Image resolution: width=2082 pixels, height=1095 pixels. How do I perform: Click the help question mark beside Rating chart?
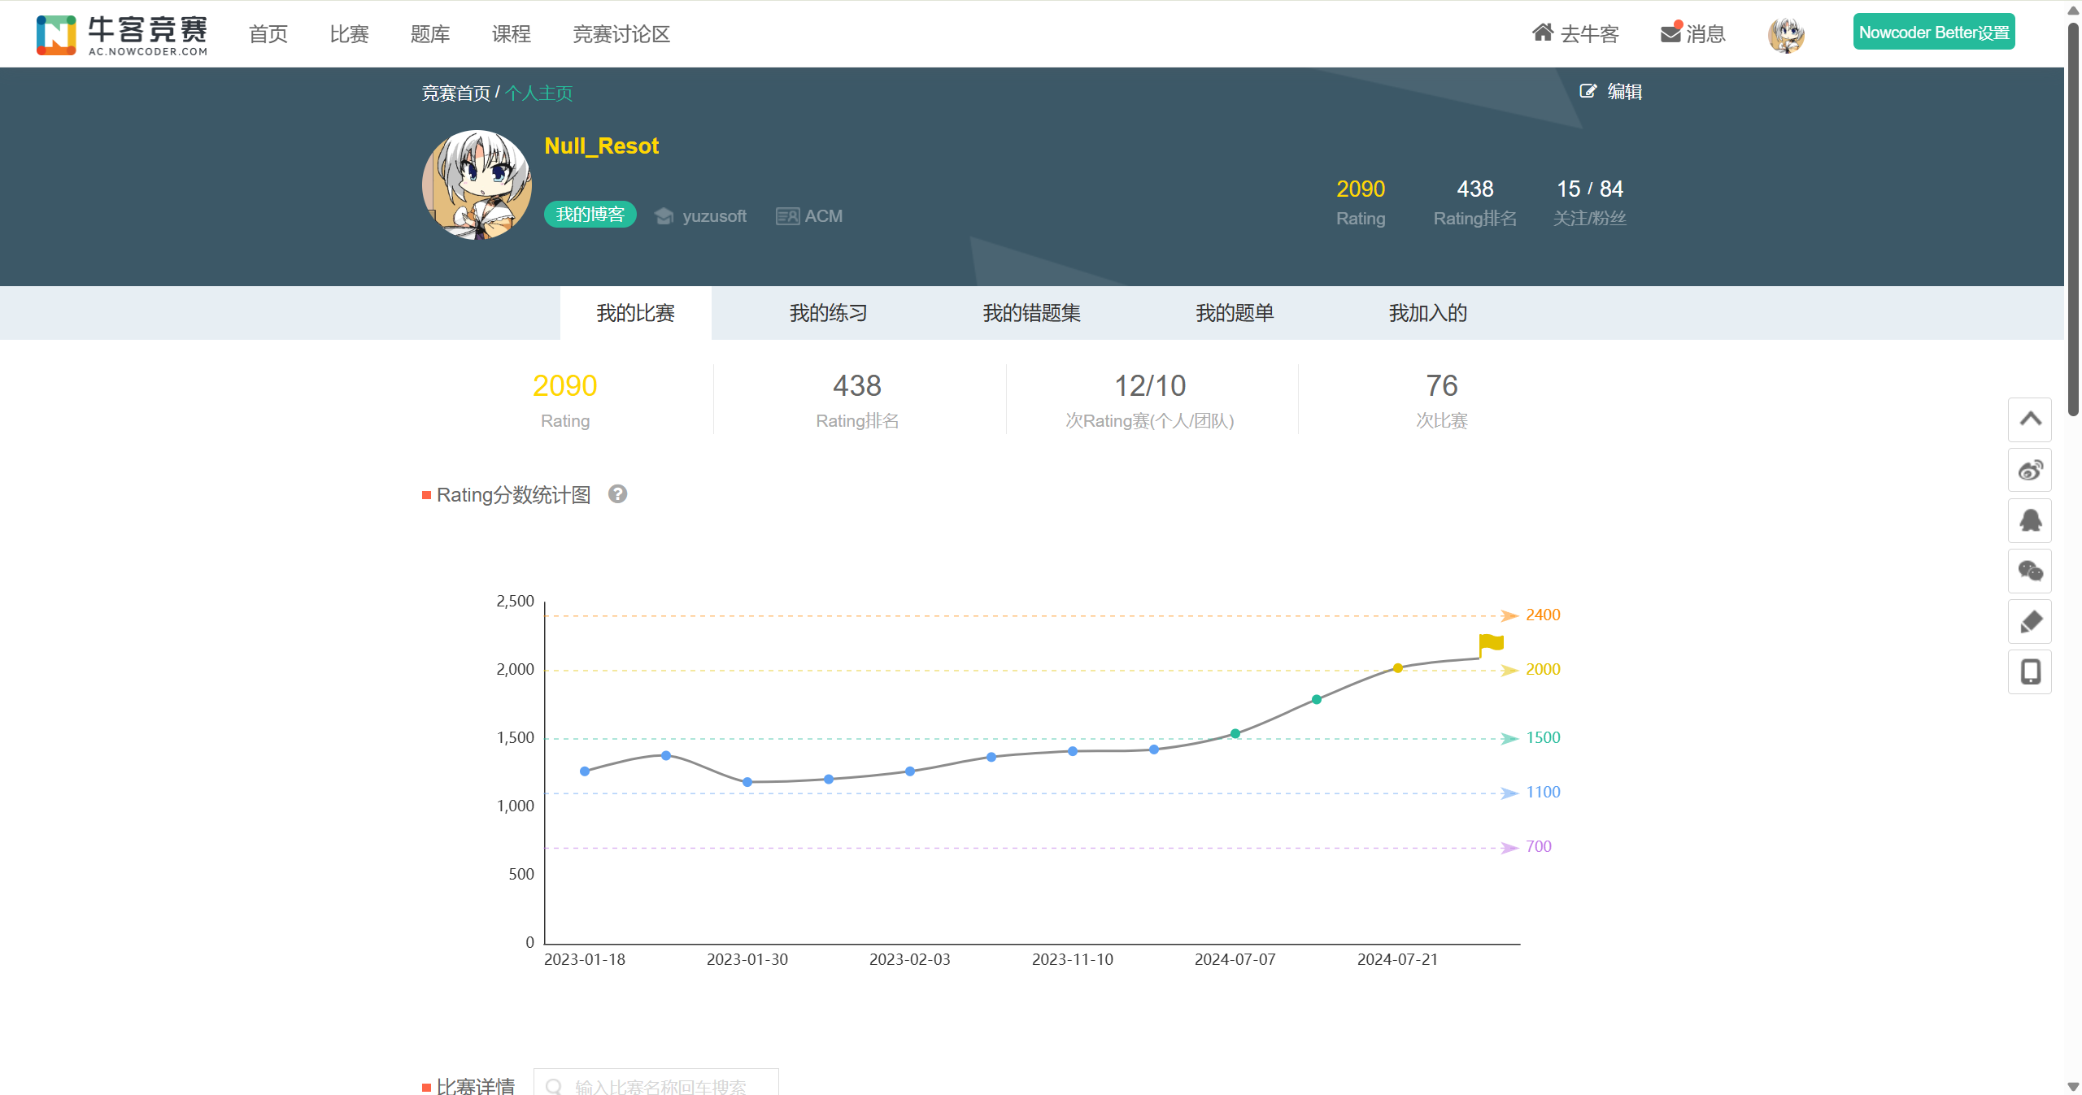pyautogui.click(x=618, y=494)
